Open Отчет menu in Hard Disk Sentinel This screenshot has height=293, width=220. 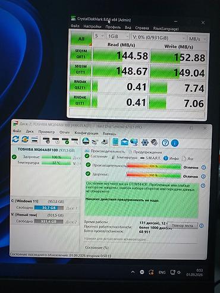click(64, 132)
